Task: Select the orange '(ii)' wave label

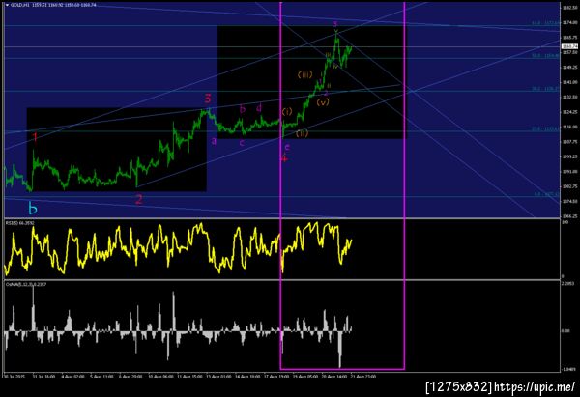Action: (x=302, y=133)
